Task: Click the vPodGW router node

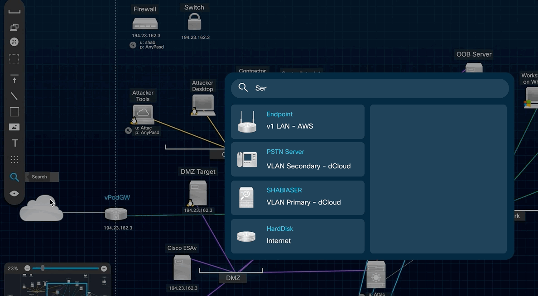Action: [x=116, y=214]
